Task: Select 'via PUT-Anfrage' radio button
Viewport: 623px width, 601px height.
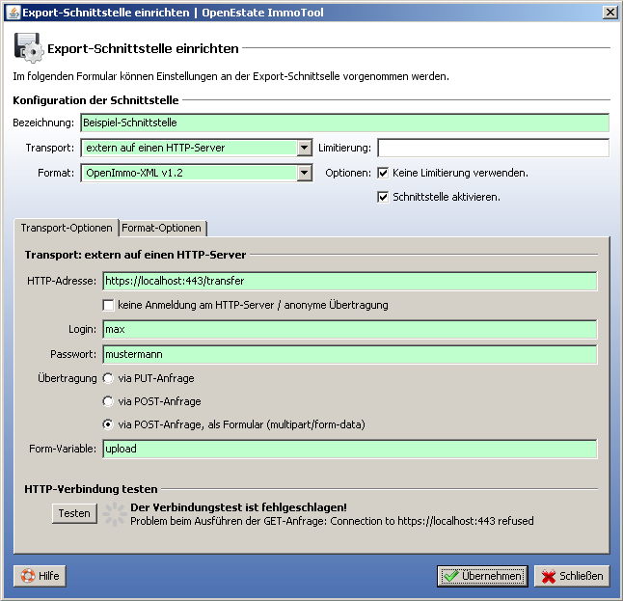Action: pos(108,378)
